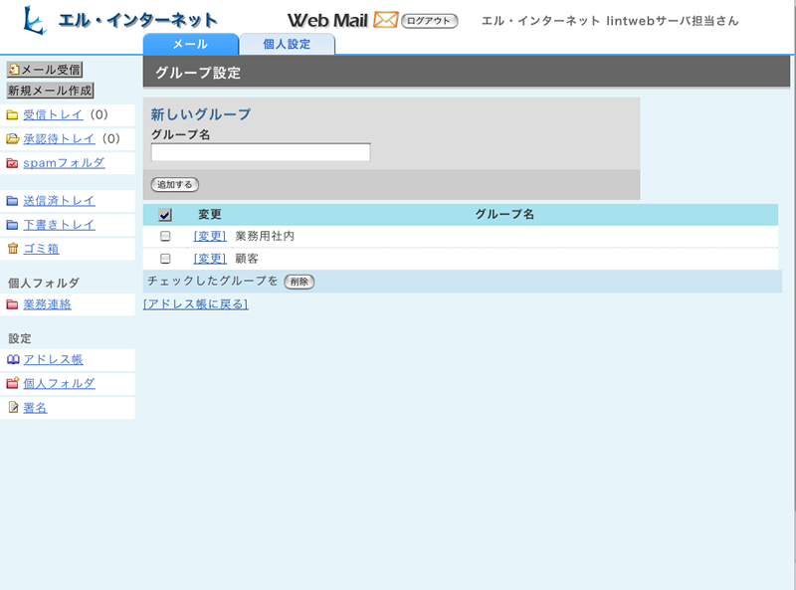
Task: Click the 業務用社内 group name text
Action: [x=265, y=236]
